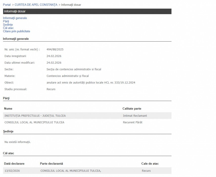The height and width of the screenshot is (177, 216).
Task: Select the INSTITUȚIA PREFECTULUI - JUDEȚUL TULCEA row
Action: pos(35,116)
